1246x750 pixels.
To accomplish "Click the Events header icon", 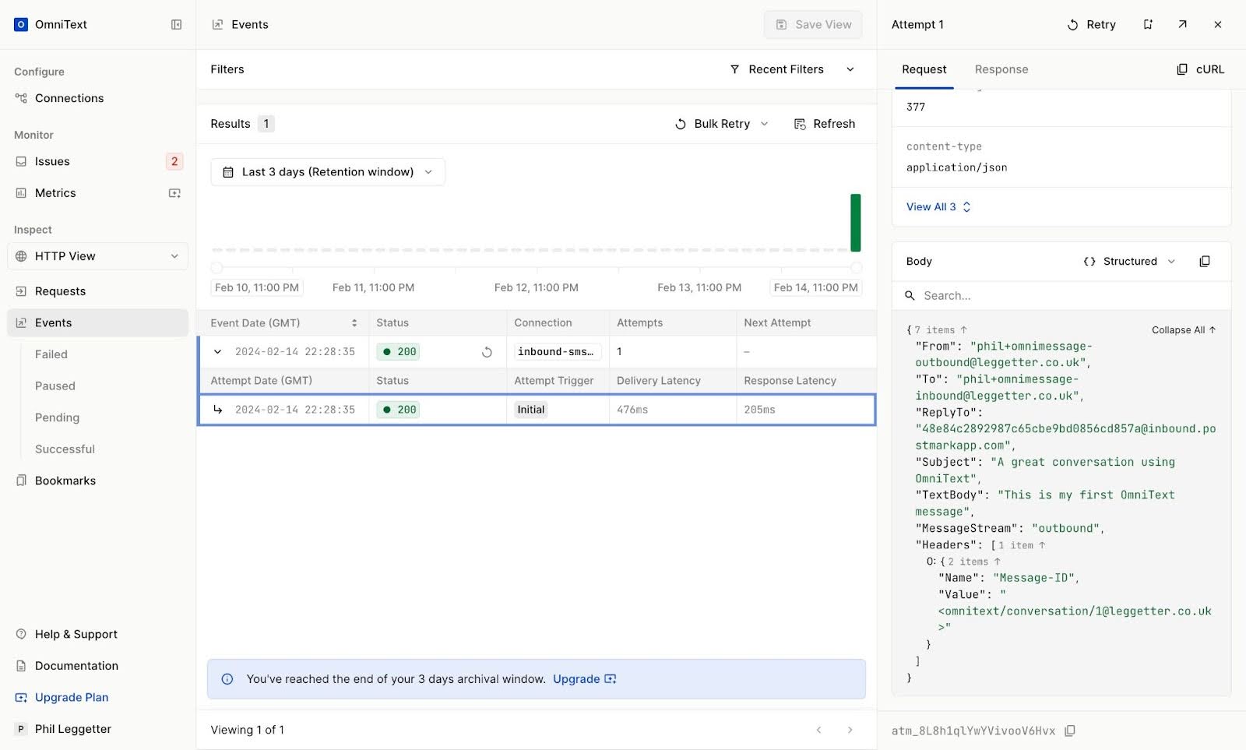I will click(217, 25).
